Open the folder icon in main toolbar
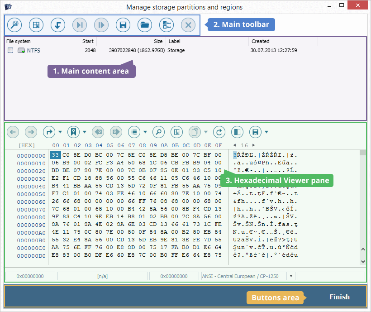This screenshot has height=312, width=371. click(x=145, y=25)
